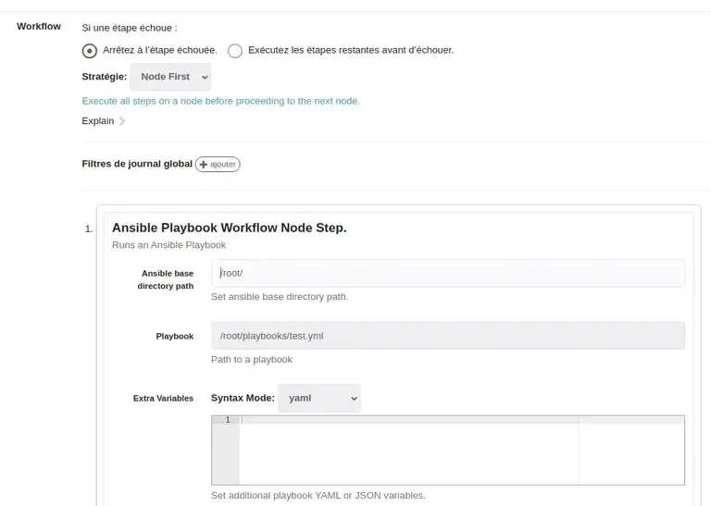Choose 'Exécutez les étapes restantes avant d'échouer' option

click(x=235, y=51)
